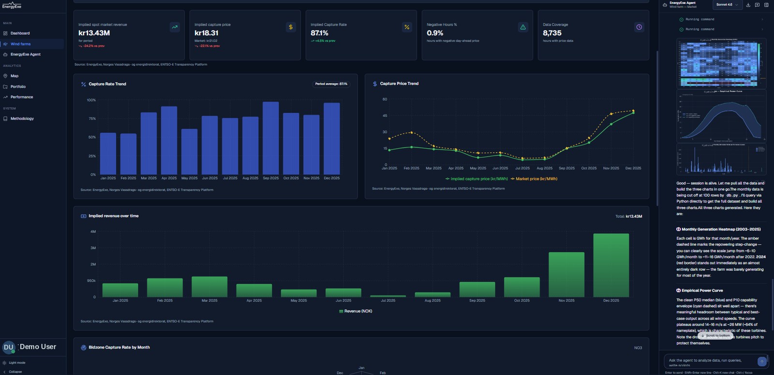Click the Dec 2025 revenue bar
Viewport: 774px width, 375px height.
click(611, 265)
